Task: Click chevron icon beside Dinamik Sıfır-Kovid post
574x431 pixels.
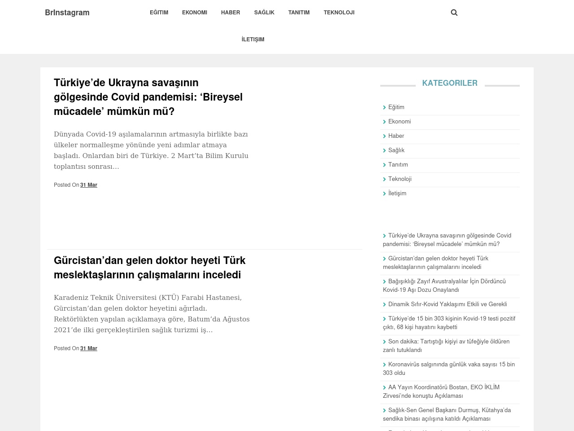Action: [x=384, y=304]
